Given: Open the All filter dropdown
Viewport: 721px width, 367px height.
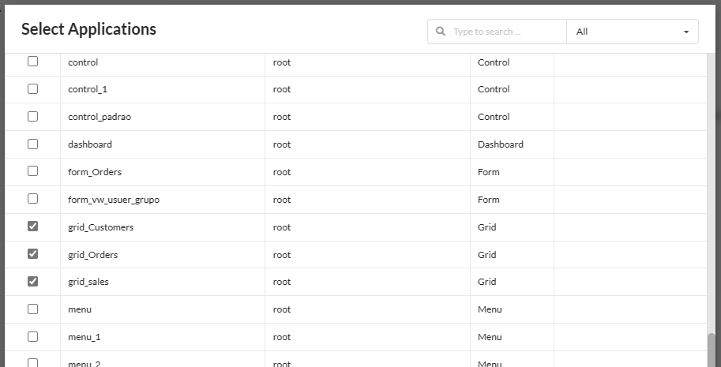Looking at the screenshot, I should coord(632,32).
